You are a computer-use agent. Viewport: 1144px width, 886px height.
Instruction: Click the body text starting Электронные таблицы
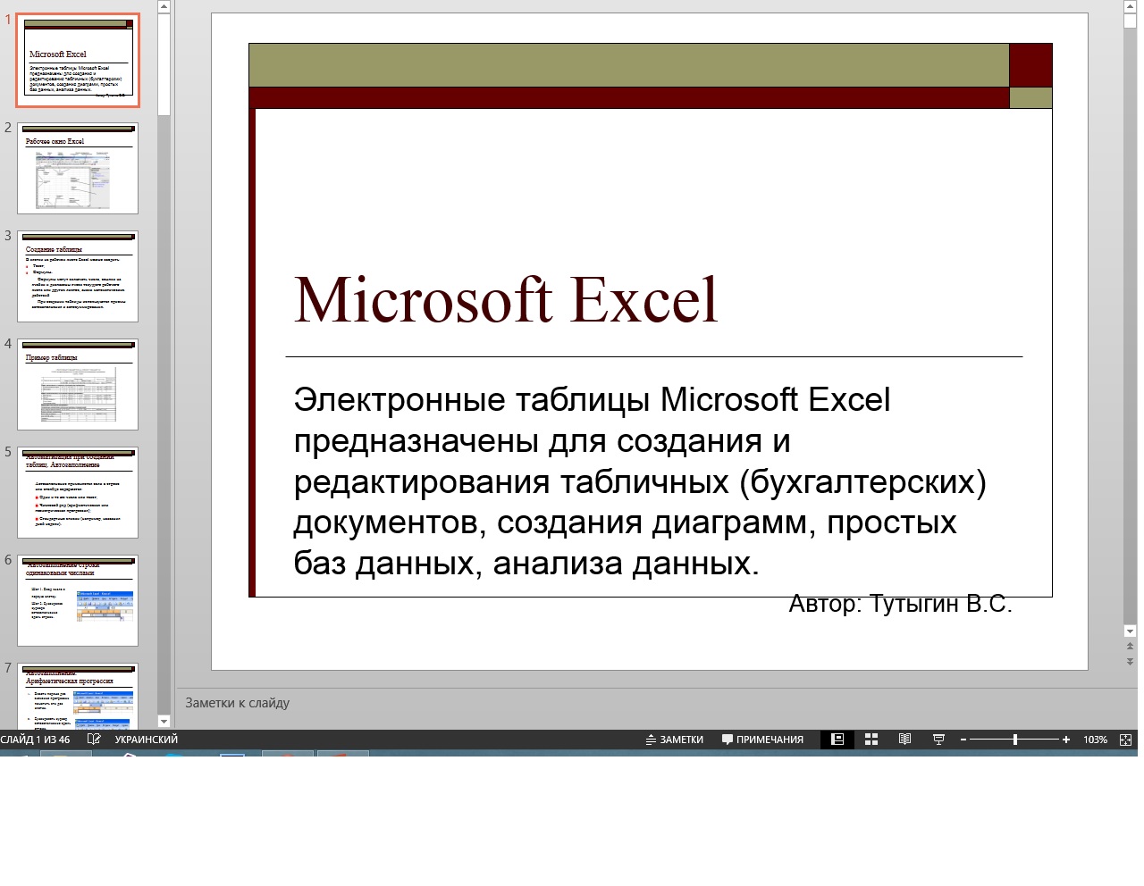(x=640, y=481)
